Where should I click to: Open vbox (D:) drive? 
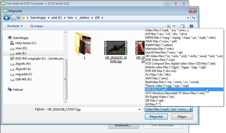(x=21, y=48)
